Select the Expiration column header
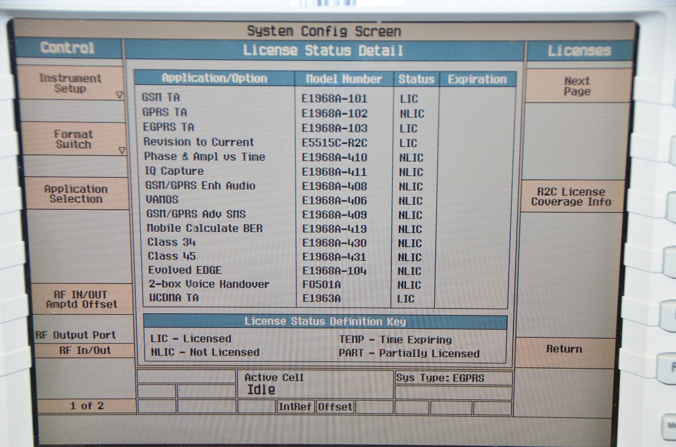This screenshot has height=447, width=676. [x=477, y=79]
